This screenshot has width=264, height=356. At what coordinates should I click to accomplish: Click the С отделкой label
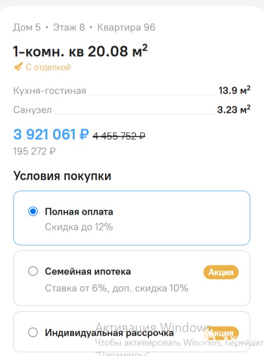(x=48, y=67)
